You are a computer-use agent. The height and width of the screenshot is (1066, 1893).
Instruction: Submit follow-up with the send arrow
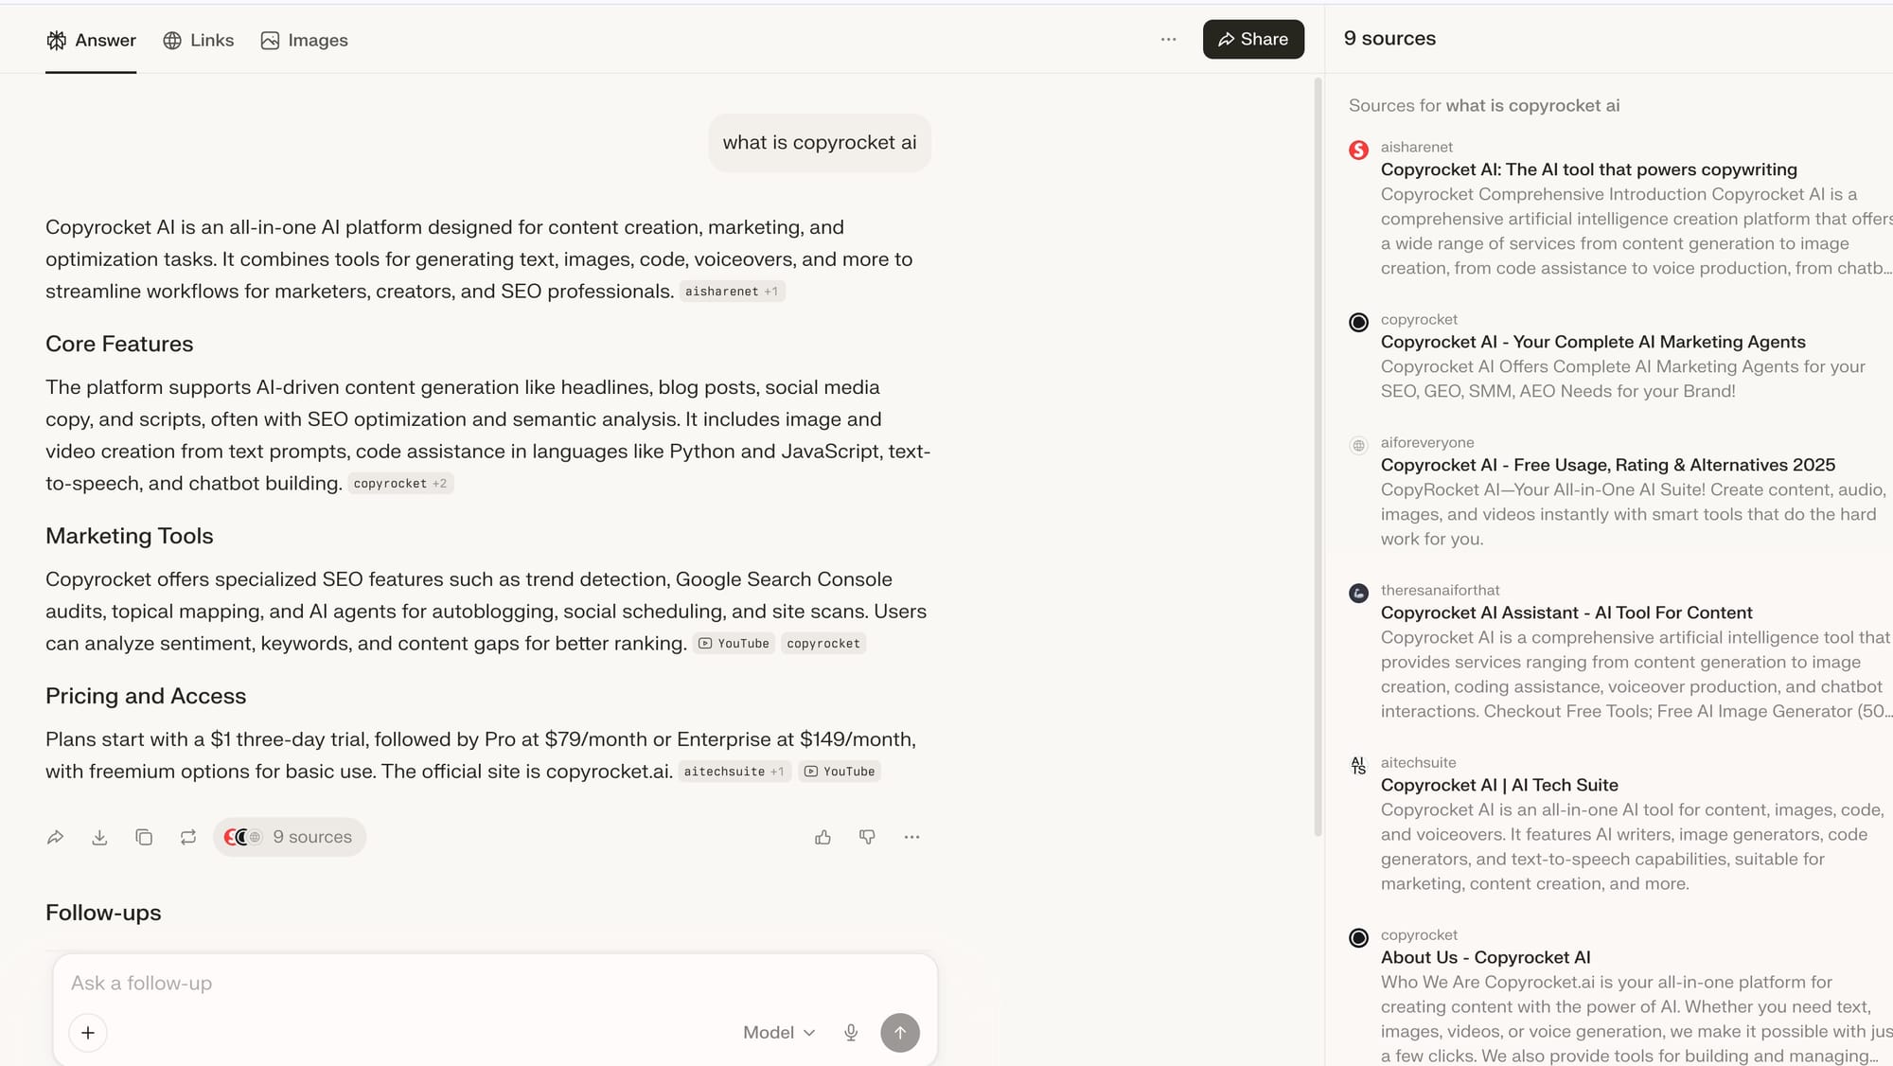click(899, 1033)
